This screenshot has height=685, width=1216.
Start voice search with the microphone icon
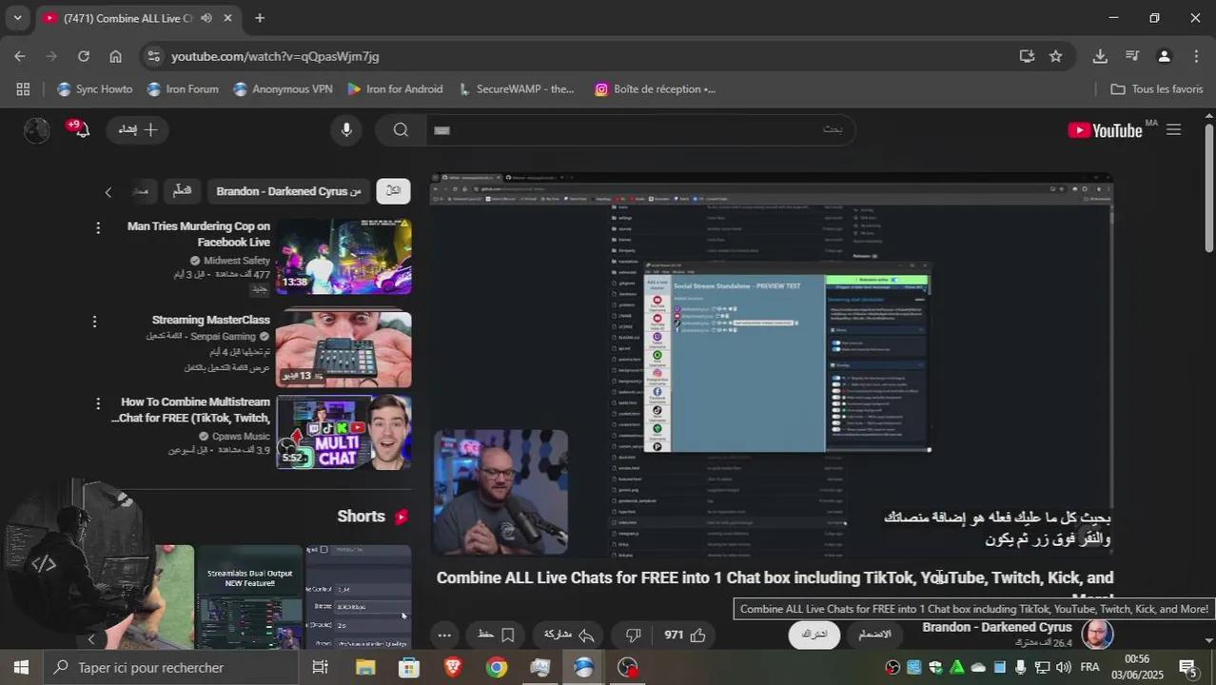346,130
